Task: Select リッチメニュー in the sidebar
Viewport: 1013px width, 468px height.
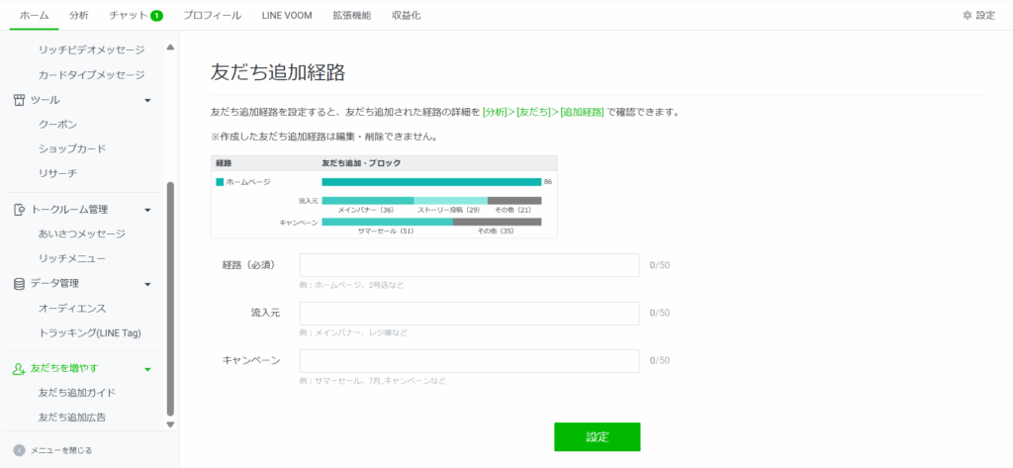Action: [71, 258]
